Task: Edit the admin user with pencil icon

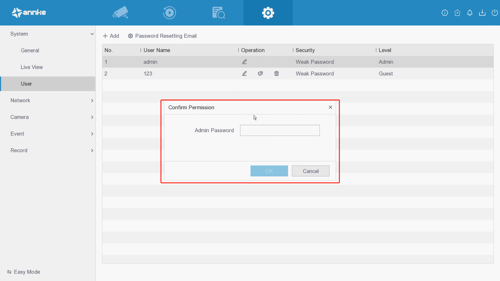Action: pos(244,62)
